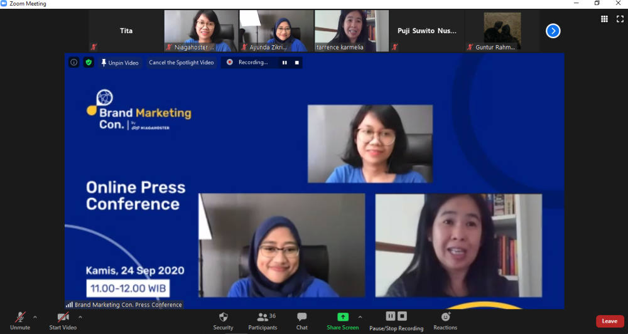Pause recording from top recording bar
This screenshot has height=334, width=628.
(x=284, y=63)
